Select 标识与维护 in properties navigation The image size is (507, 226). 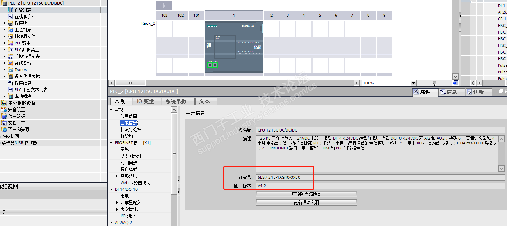tap(131, 129)
